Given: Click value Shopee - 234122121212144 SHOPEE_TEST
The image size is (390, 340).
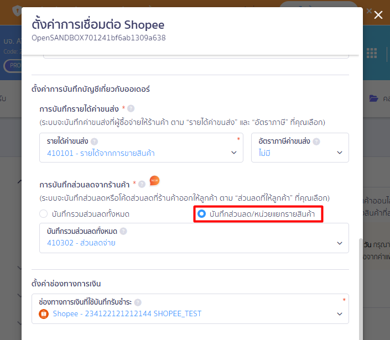Looking at the screenshot, I should click(127, 313).
